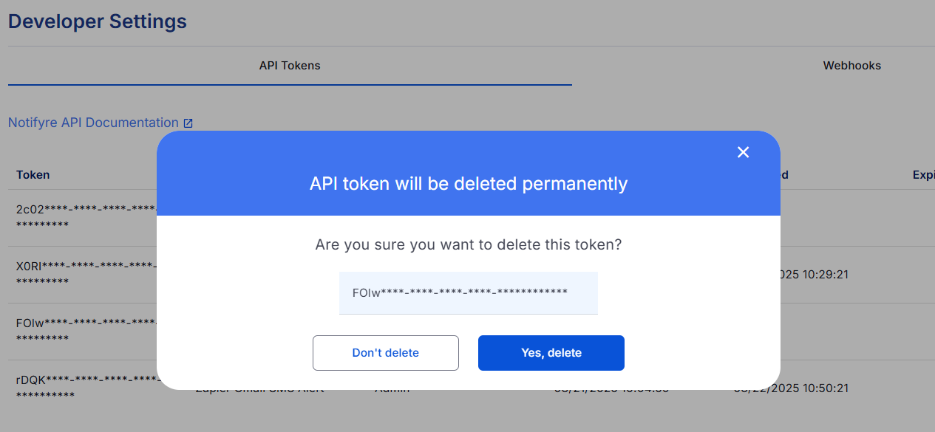This screenshot has height=432, width=935.
Task: Click the 'Are you sure' confirmation question
Action: (x=468, y=244)
